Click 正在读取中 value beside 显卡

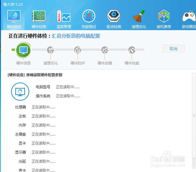coord(44,143)
